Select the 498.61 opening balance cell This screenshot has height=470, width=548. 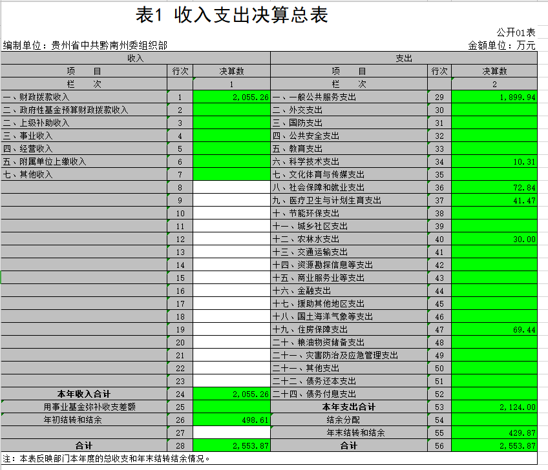coord(231,420)
